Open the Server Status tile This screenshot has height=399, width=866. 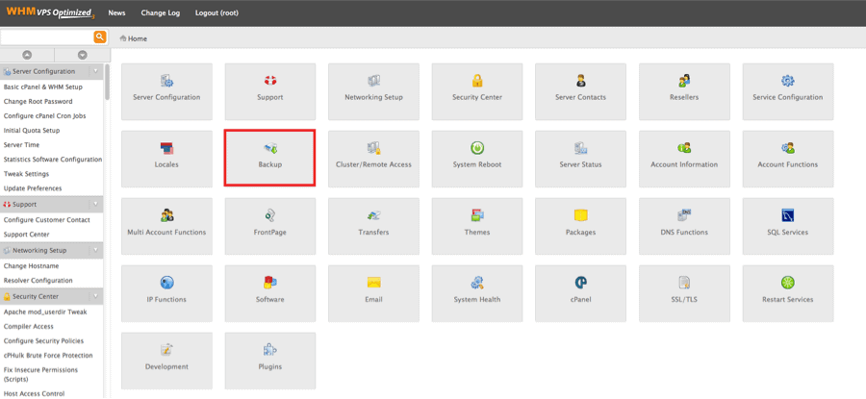580,159
